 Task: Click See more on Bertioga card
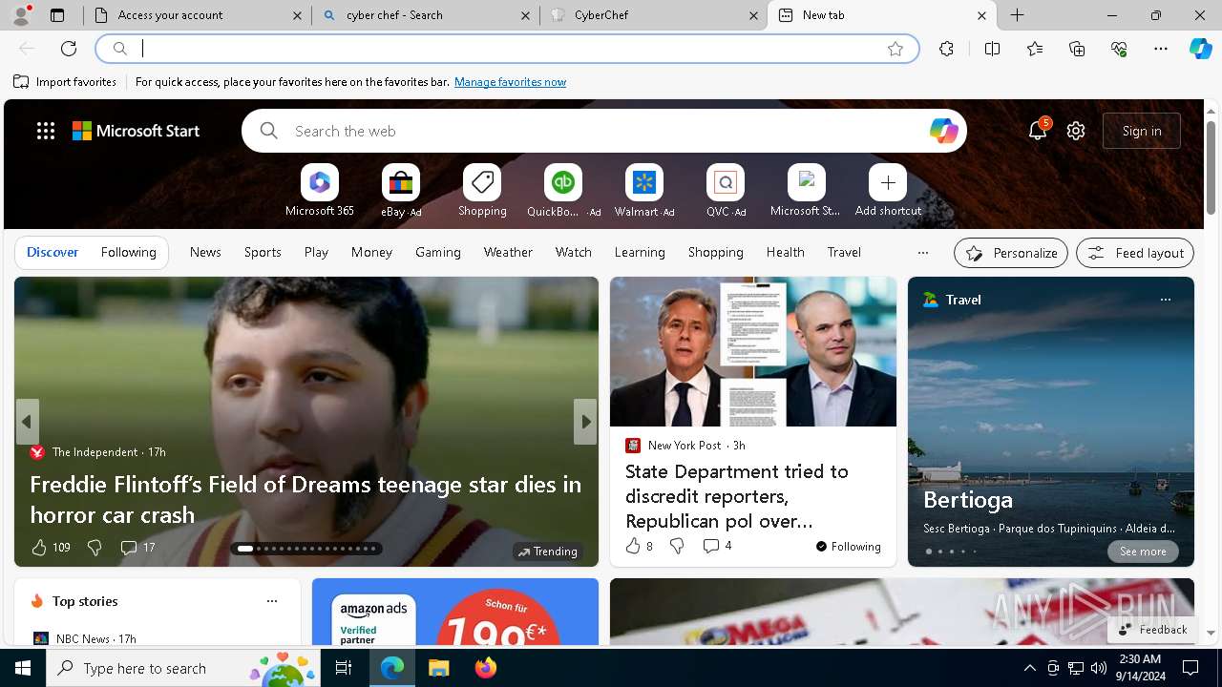click(x=1143, y=552)
